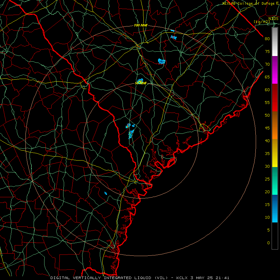Click the 21:41 timestamp in footer
Screen dimensions: 280x280
pyautogui.click(x=222, y=278)
